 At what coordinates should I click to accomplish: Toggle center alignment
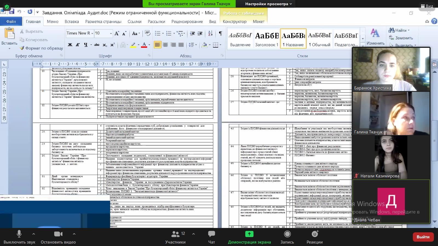click(x=165, y=45)
